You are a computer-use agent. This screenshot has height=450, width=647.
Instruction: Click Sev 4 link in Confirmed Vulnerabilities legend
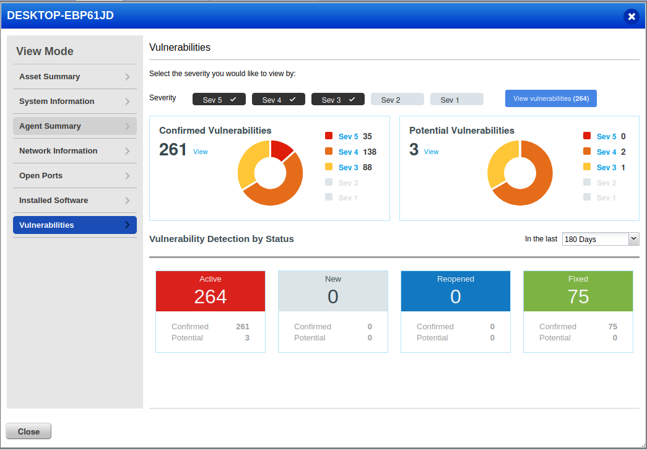pos(348,152)
